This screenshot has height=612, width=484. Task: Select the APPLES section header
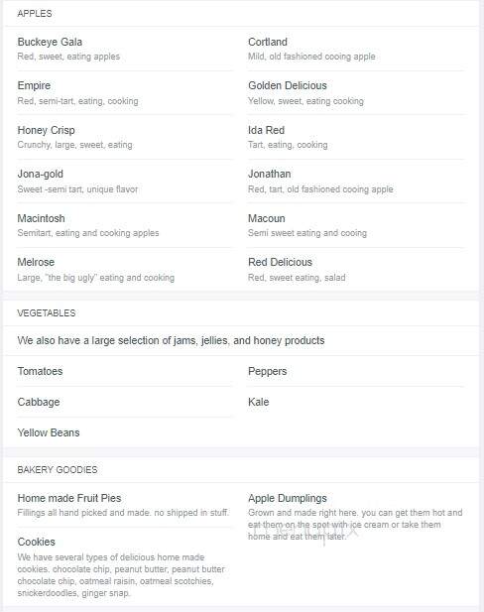[x=35, y=14]
